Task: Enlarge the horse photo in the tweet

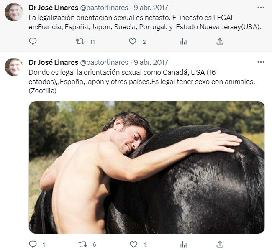Action: click(146, 167)
